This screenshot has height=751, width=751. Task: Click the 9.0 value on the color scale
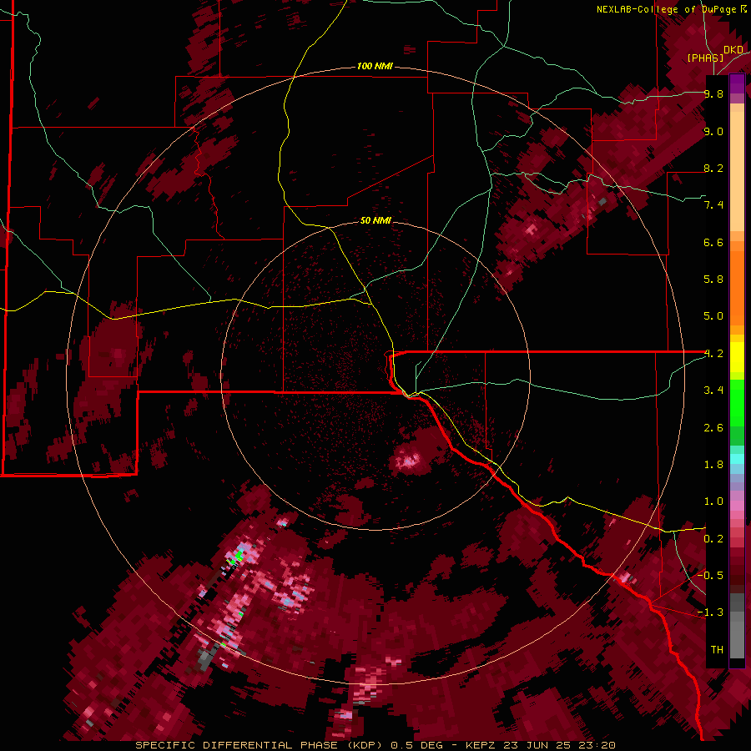pos(713,131)
